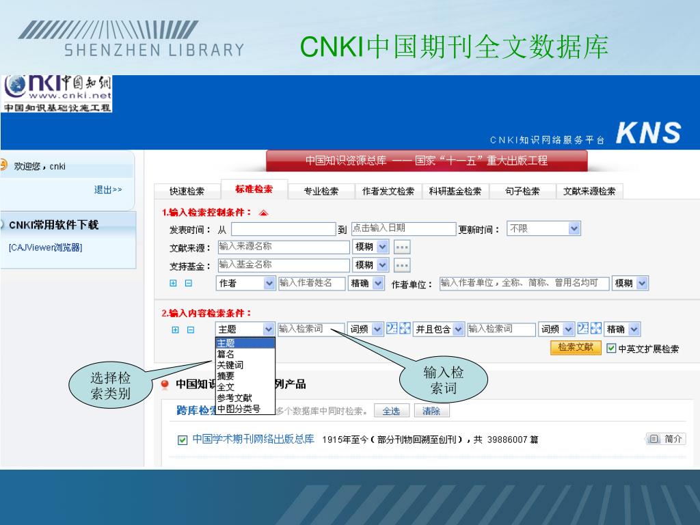The image size is (700, 525).
Task: Switch to the 作者发文检索 tab
Action: click(x=388, y=191)
